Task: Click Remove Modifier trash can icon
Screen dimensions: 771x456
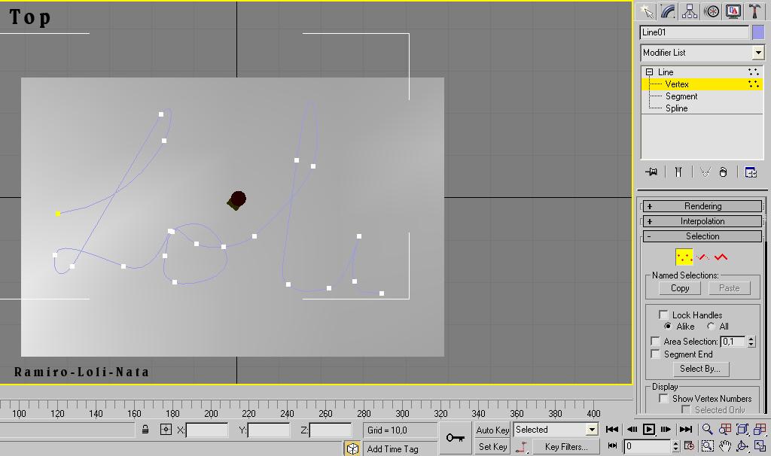Action: (x=723, y=172)
